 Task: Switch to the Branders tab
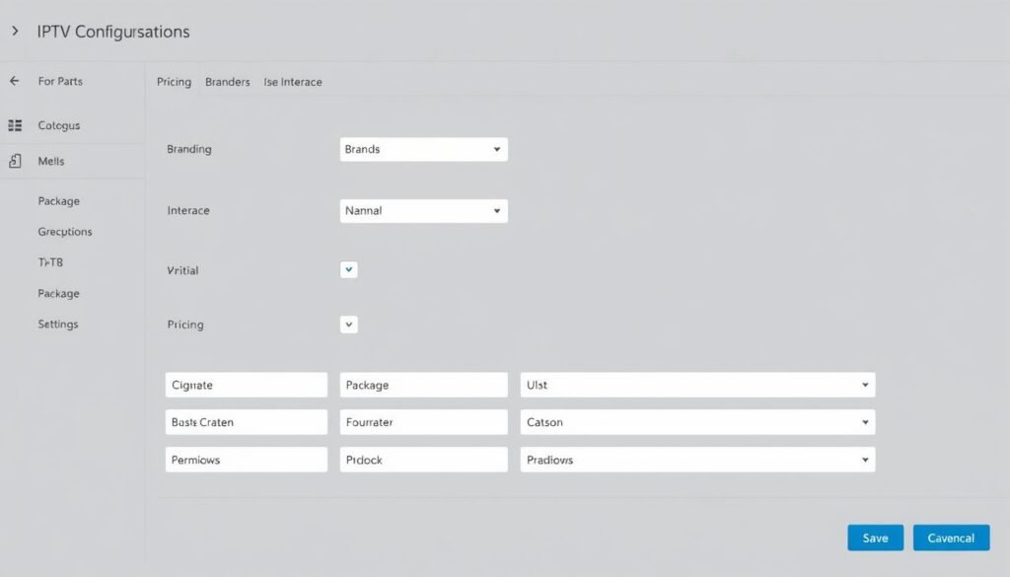227,82
